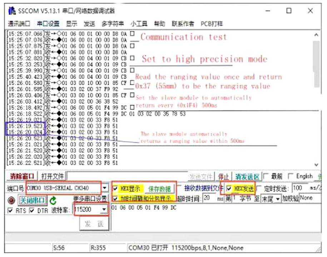Open the PCB打样 menu
This screenshot has height=257, width=327.
[212, 24]
